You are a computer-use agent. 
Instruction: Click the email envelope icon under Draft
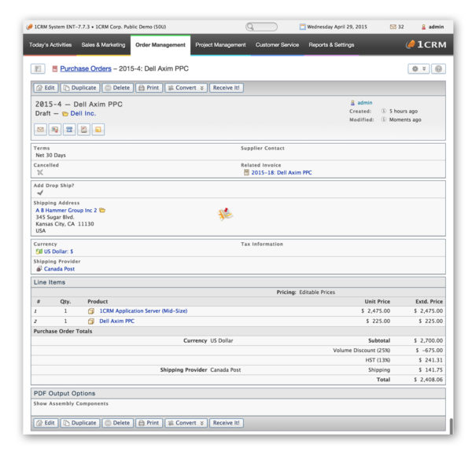(40, 129)
